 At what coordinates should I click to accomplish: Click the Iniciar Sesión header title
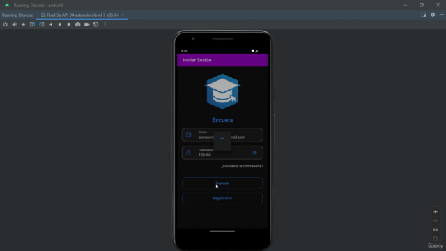click(197, 60)
